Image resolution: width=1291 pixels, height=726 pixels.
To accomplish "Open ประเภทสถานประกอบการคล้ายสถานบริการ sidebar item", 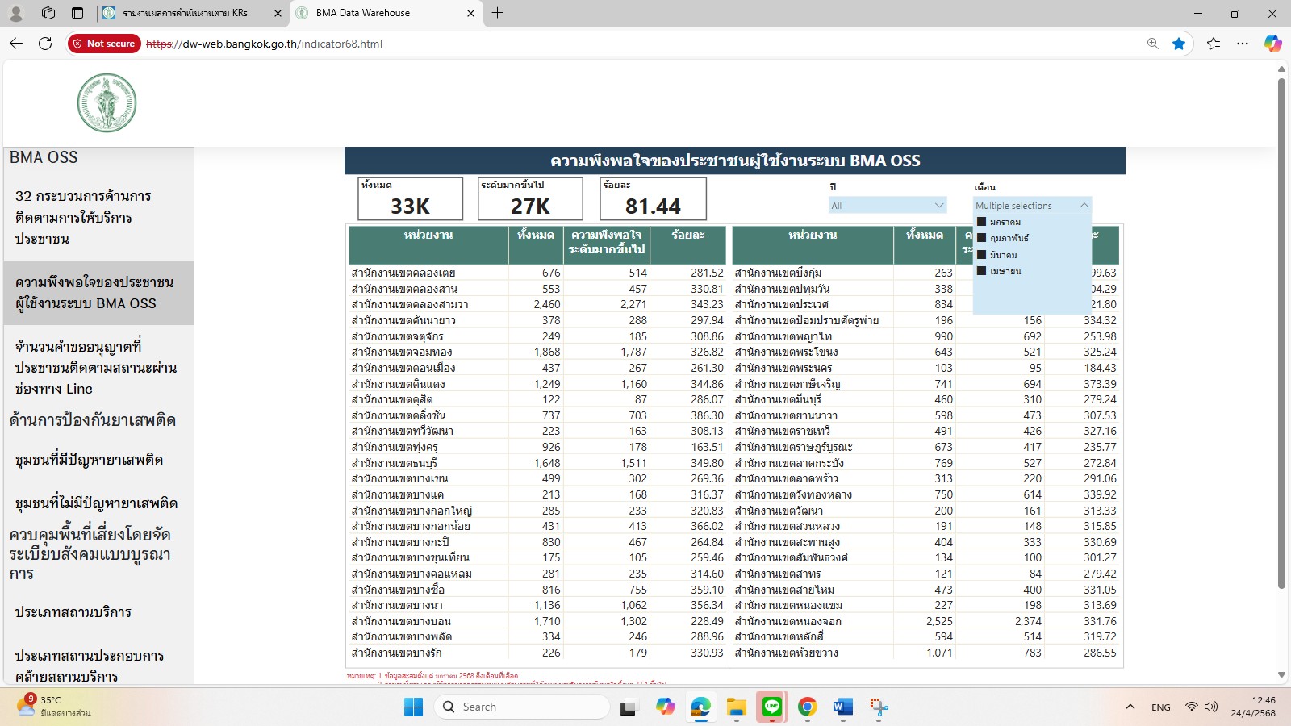I will (98, 665).
